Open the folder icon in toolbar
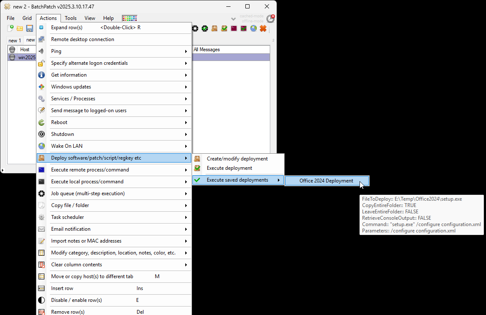 (x=20, y=28)
